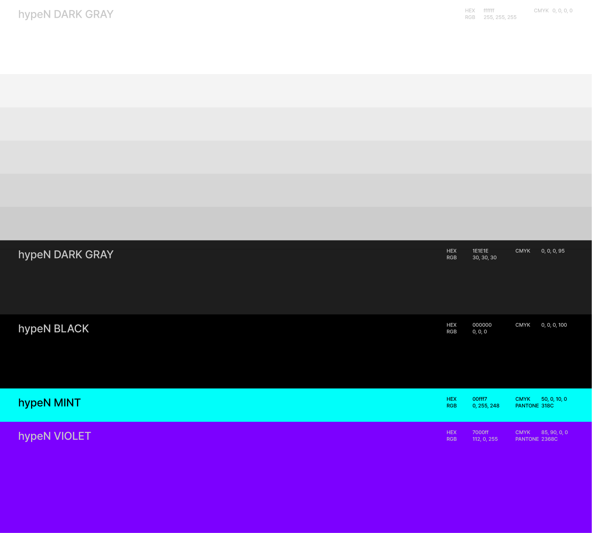The image size is (592, 533).
Task: Click the hypeN VIOLET title
Action: 55,436
